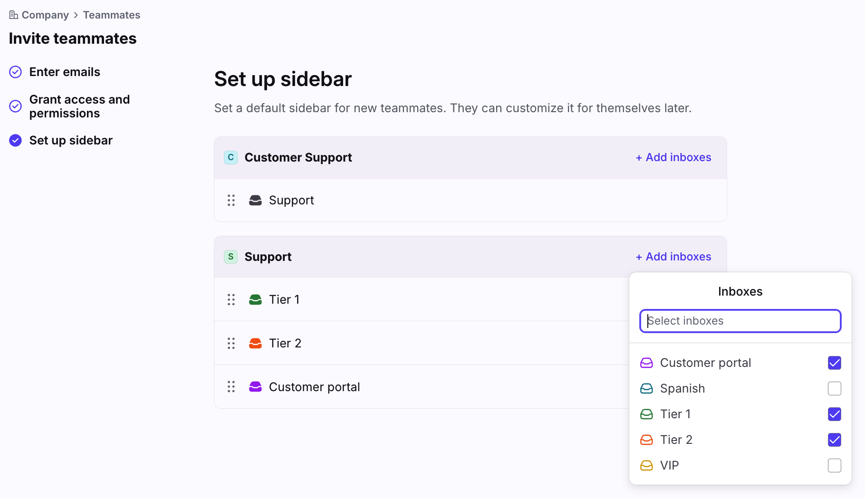Click purple Customer portal inbox icon in list
The image size is (865, 499).
point(255,387)
